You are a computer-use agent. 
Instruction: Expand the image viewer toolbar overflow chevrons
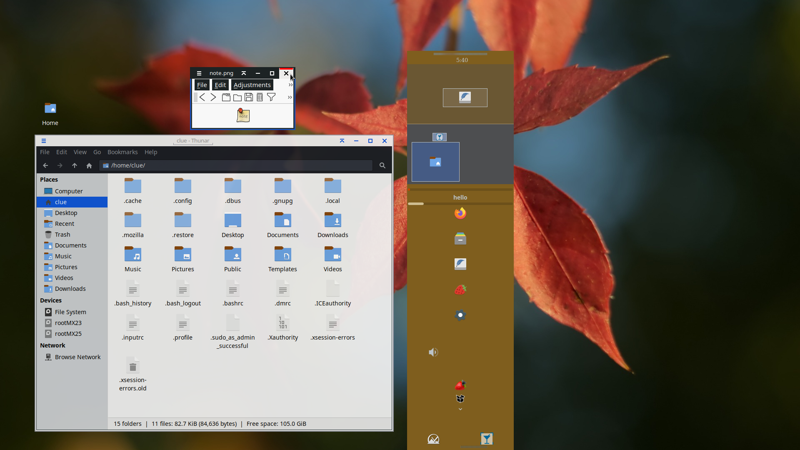290,97
